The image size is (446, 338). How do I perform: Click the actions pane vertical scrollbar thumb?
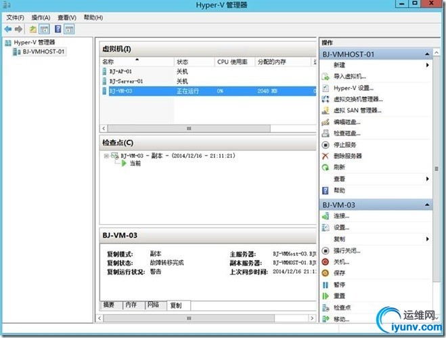point(437,169)
